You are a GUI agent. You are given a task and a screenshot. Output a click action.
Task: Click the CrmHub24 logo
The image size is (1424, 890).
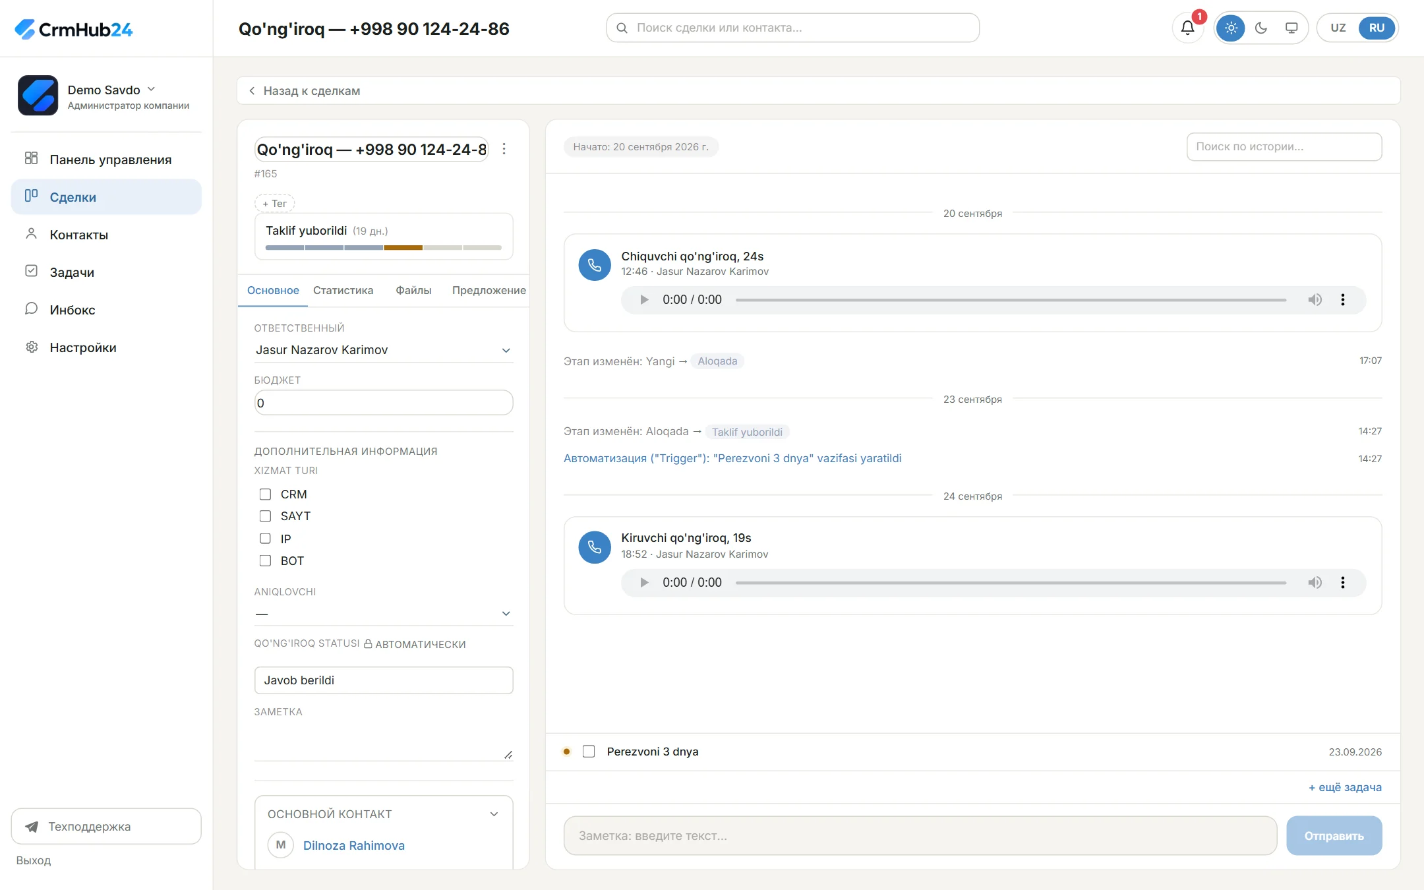[74, 29]
